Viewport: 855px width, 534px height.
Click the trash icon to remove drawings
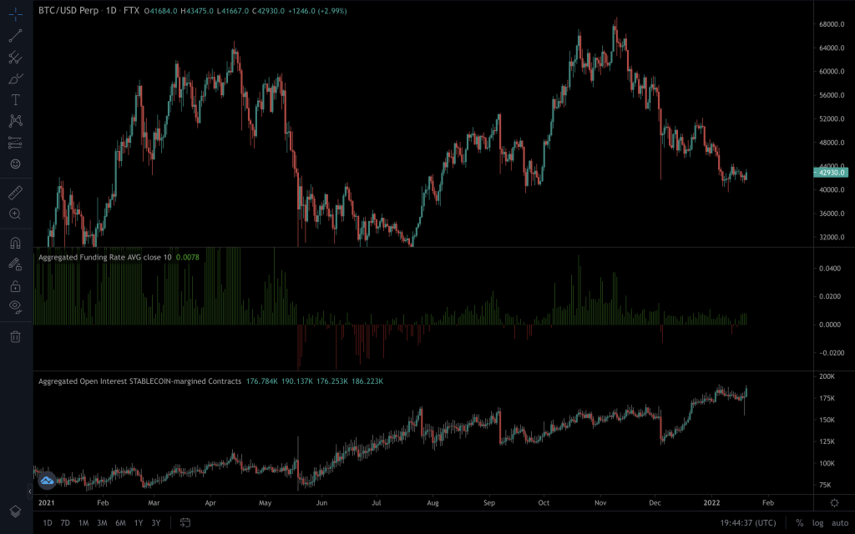15,336
